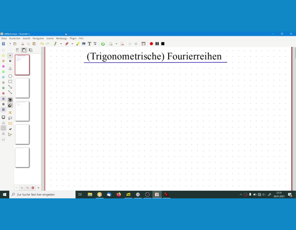Click the Paste clipboard icon
The width and height of the screenshot is (296, 230).
(34, 44)
